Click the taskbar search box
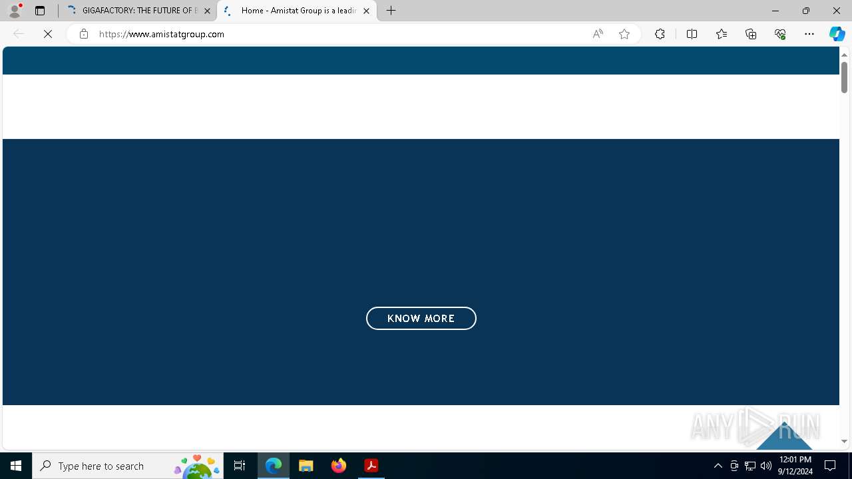The width and height of the screenshot is (852, 479). 128,466
